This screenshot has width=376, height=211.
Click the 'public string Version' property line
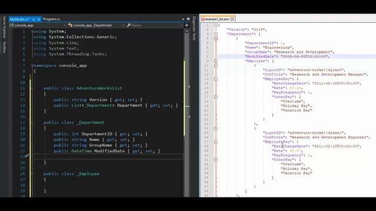[x=98, y=100]
